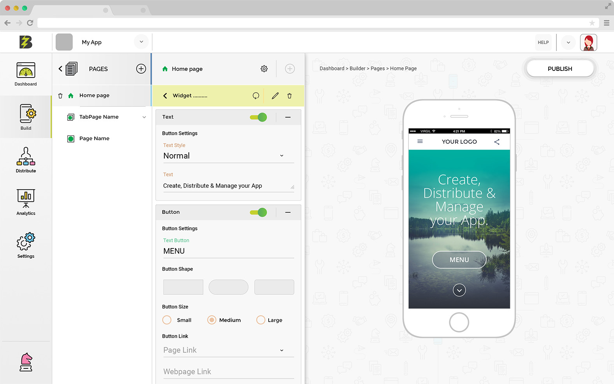This screenshot has height=384, width=614.
Task: Click the phone home button
Action: click(459, 322)
